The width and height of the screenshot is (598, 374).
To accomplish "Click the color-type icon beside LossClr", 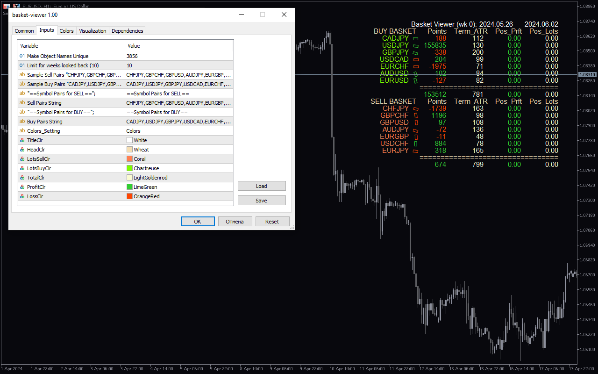I will (22, 196).
